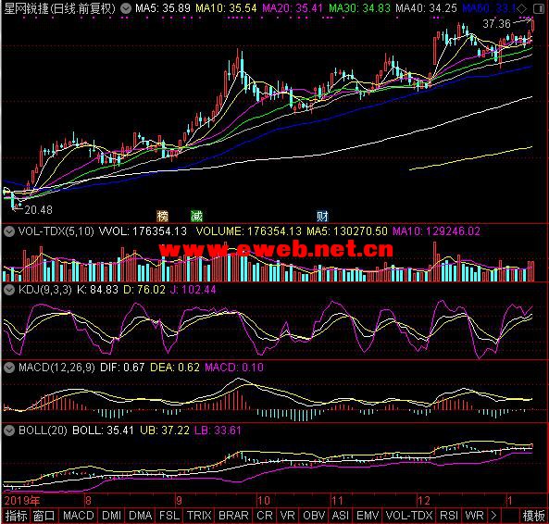Image resolution: width=549 pixels, height=524 pixels.
Task: Select the ASI indicator tab
Action: 341,516
